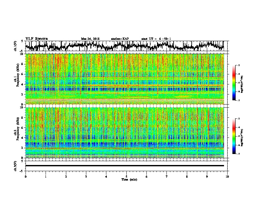Image resolution: width=256 pixels, height=198 pixels.
Task: Click the time axis tick "4"
Action: pyautogui.click(x=106, y=177)
